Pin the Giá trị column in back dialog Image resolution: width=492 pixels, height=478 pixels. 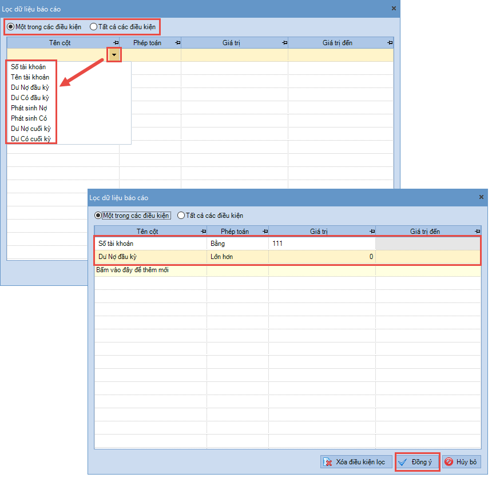pyautogui.click(x=284, y=43)
